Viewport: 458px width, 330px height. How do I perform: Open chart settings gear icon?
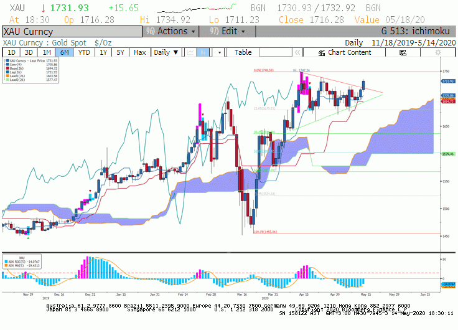438,52
